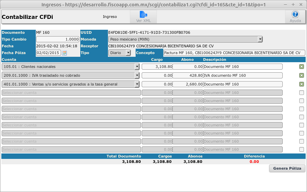Image resolution: width=307 pixels, height=192 pixels.
Task: Open the 401.01.1000 Ventas account dropdown
Action: (71, 84)
